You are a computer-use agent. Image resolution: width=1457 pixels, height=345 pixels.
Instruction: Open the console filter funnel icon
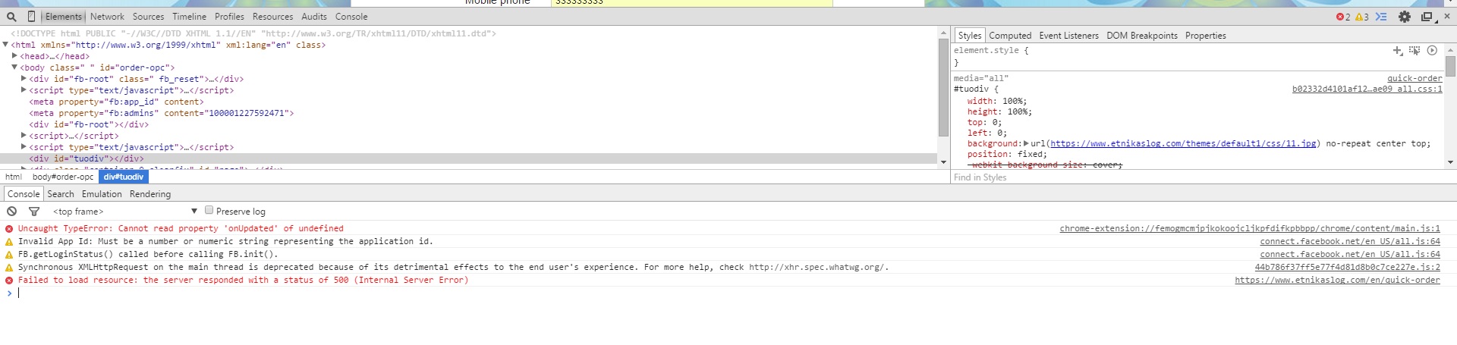point(34,212)
